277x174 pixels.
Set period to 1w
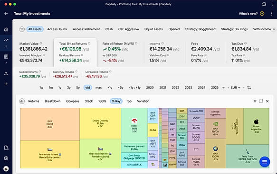tap(41, 87)
